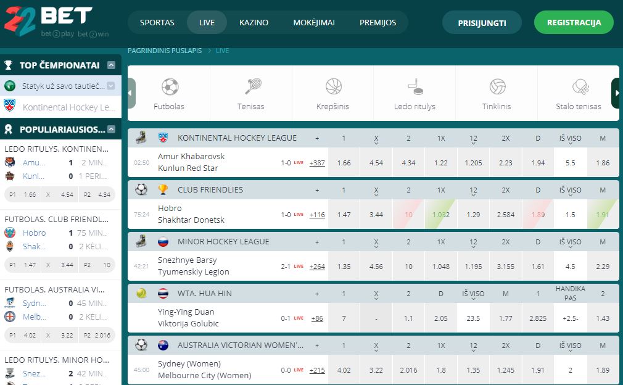Image resolution: width=623 pixels, height=385 pixels.
Task: Select odds 3.44 draw in Hobro match
Action: [376, 215]
